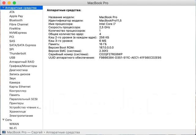This screenshot has width=196, height=135.
Task: Click the model identifier MacBookPro11,5
Action: 110,20
